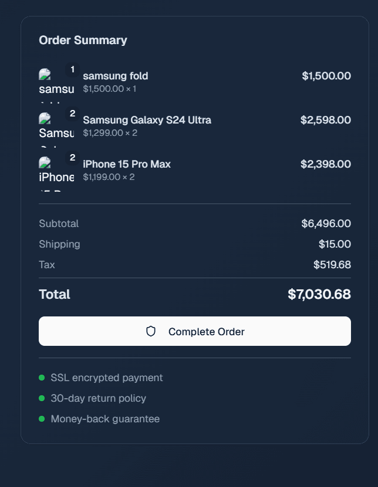Click green dot beside SSL encrypted payment
The image size is (378, 487).
coord(42,378)
